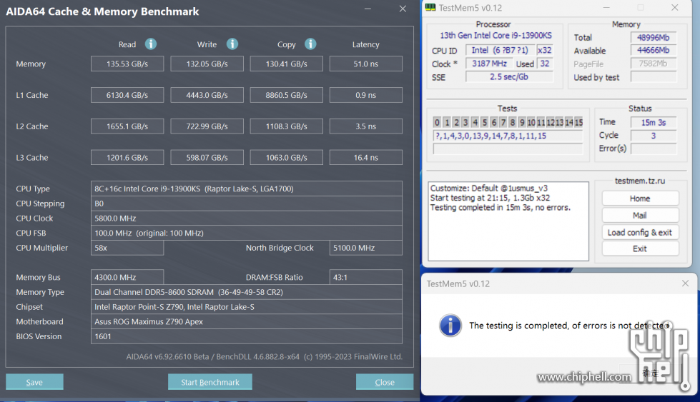Click Total memory 48996Mb value
This screenshot has height=402, width=700.
[653, 37]
